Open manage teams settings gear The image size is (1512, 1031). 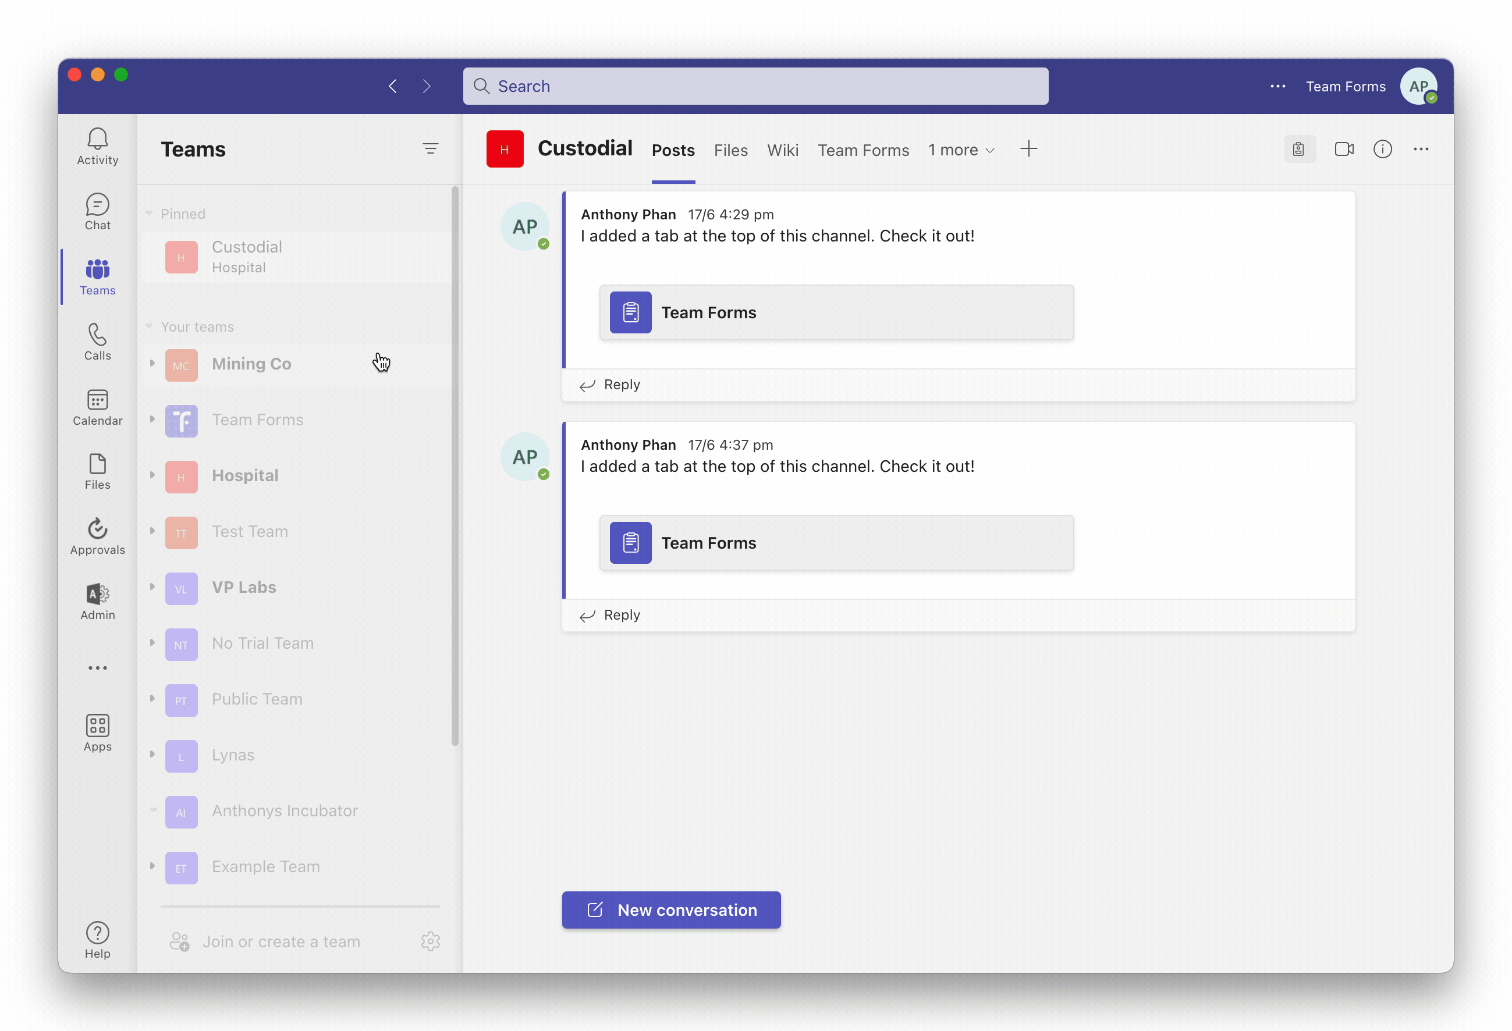tap(431, 941)
